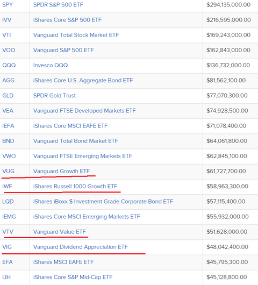
Task: Open the SPY ticker link
Action: pyautogui.click(x=8, y=4)
